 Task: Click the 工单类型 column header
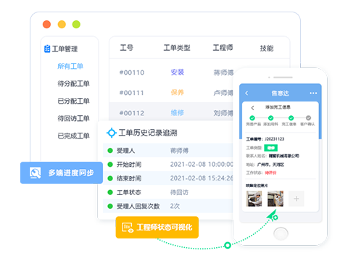[x=177, y=48]
